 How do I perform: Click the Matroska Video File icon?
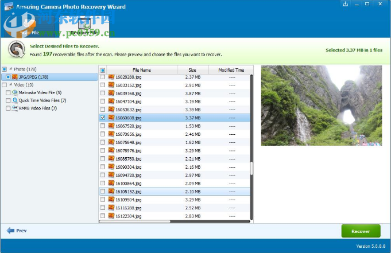tap(15, 92)
